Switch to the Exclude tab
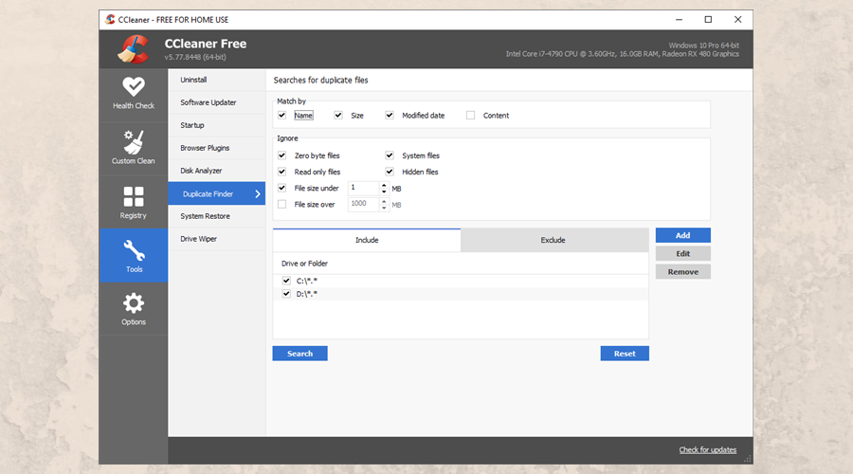 (554, 240)
